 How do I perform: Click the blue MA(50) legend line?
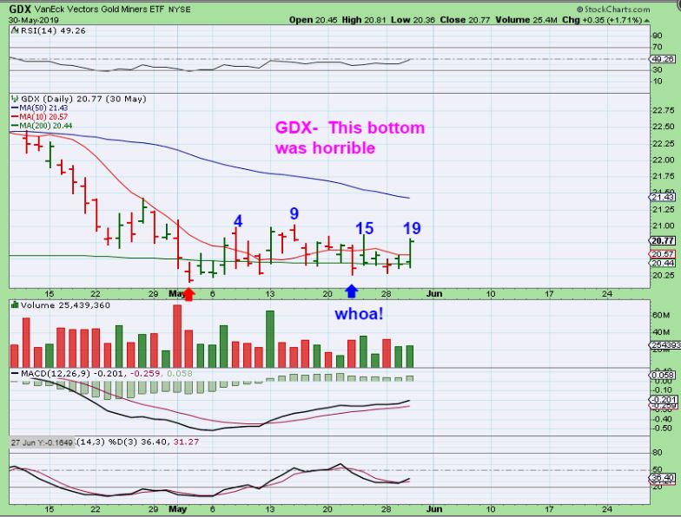click(x=16, y=108)
